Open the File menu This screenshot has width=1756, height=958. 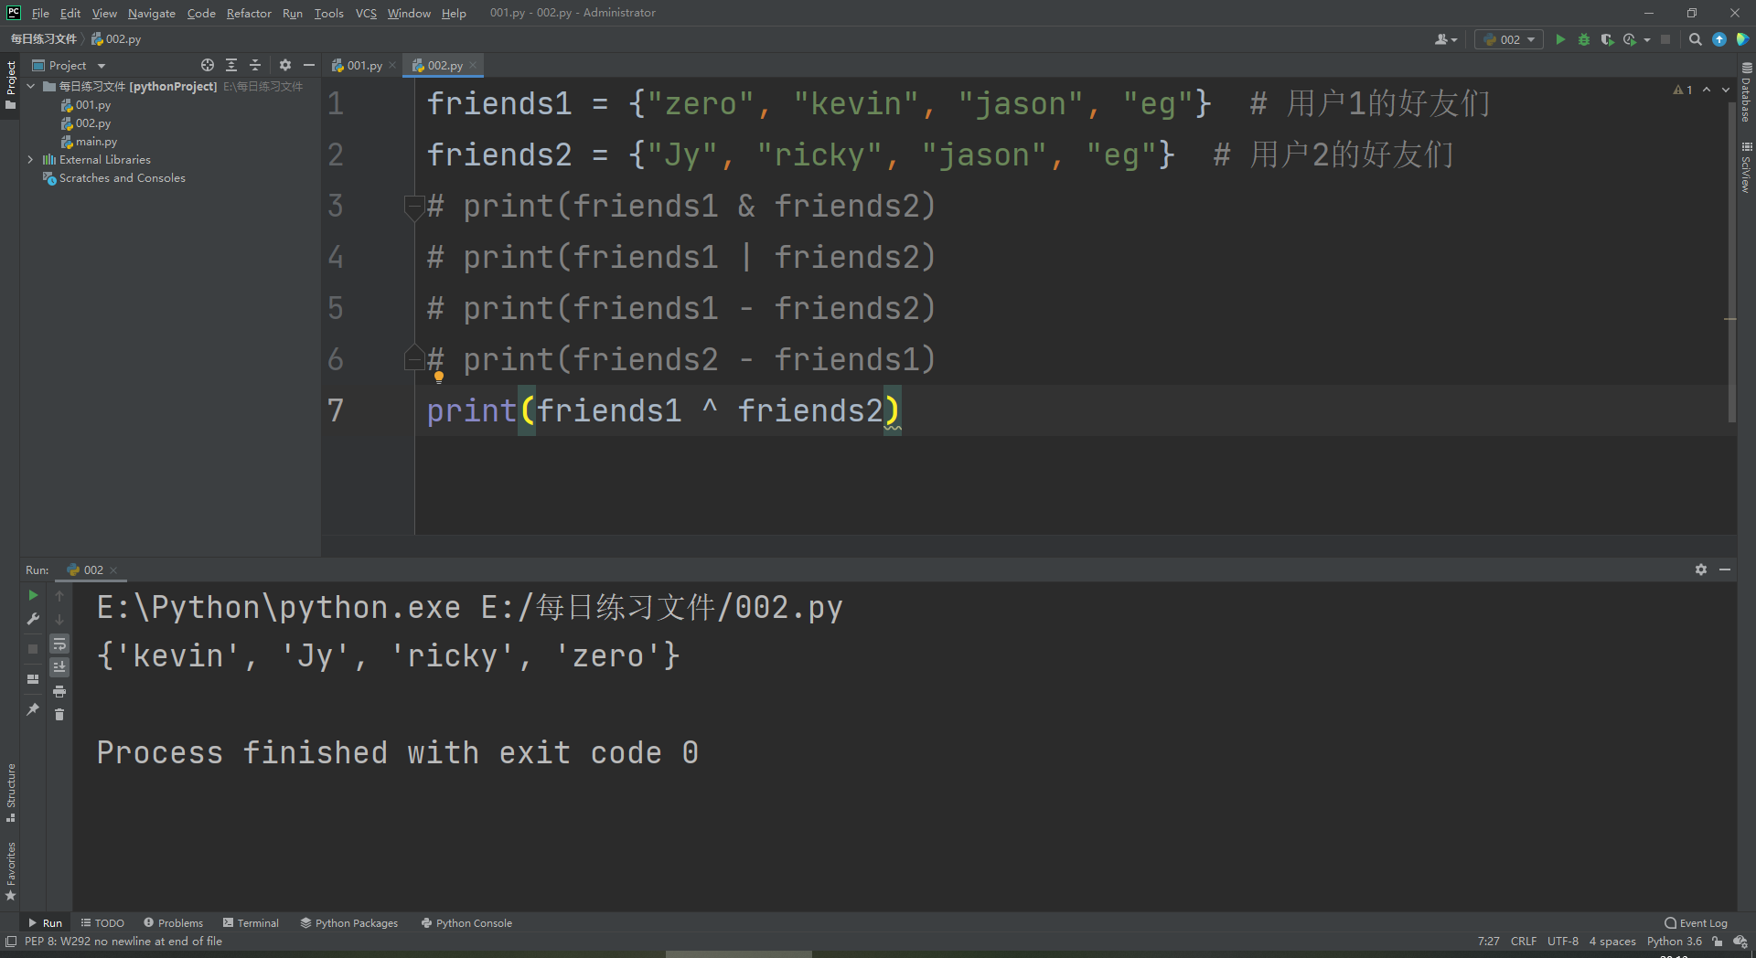point(40,13)
